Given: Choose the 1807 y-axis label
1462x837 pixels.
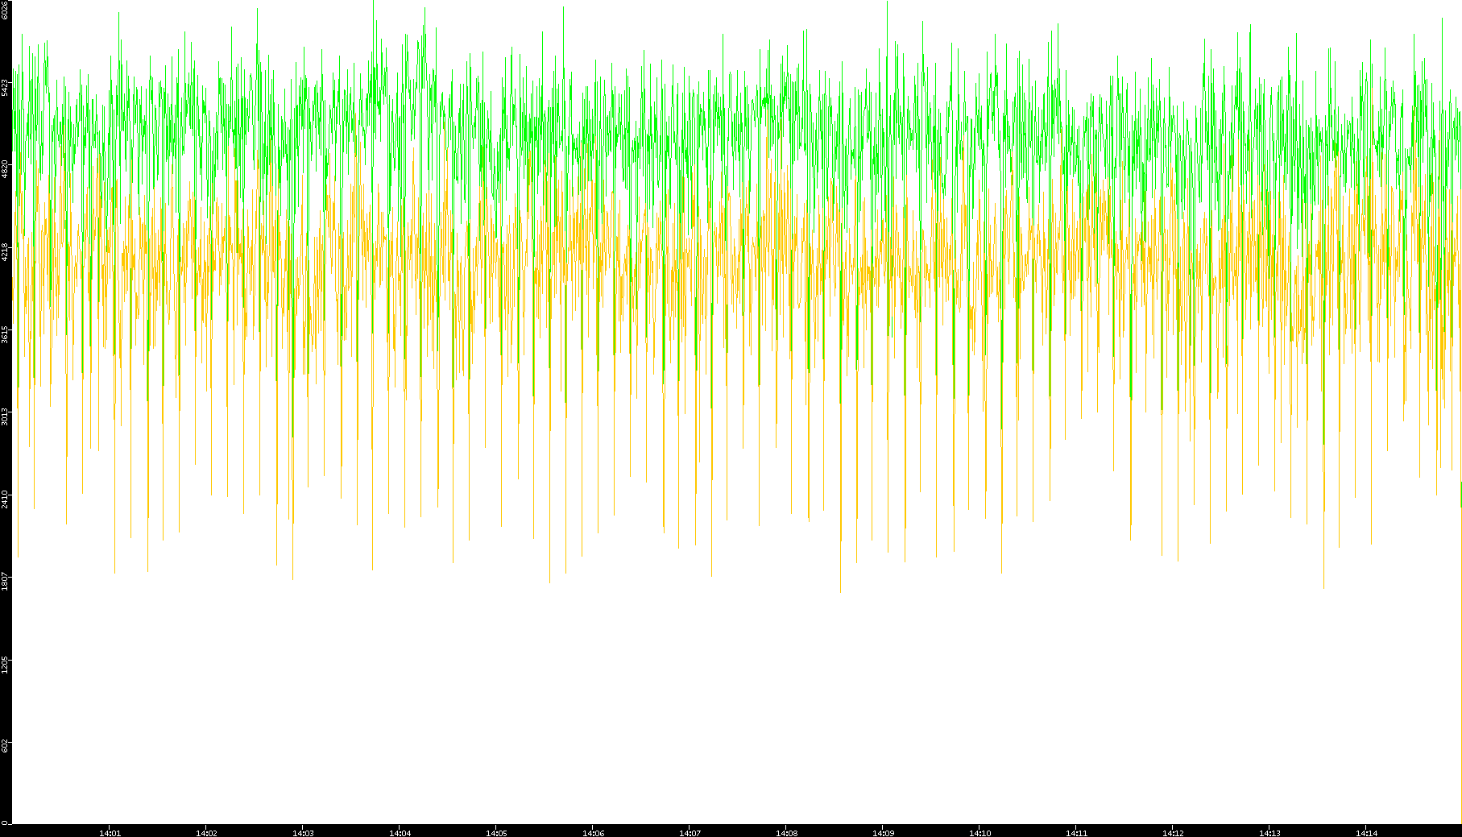Looking at the screenshot, I should [x=5, y=581].
